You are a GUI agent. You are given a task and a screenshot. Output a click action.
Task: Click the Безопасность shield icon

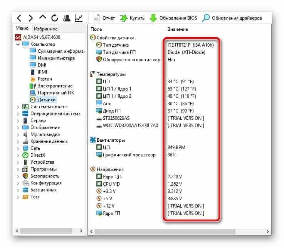(25, 176)
